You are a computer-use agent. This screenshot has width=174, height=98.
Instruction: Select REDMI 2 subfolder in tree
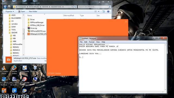[x=15, y=53]
